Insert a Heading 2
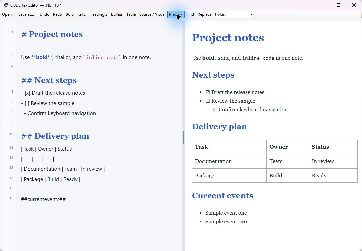Screen dimensions: 362x251 98,14
